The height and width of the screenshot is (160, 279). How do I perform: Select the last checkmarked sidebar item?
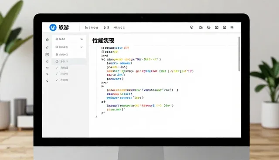62,80
